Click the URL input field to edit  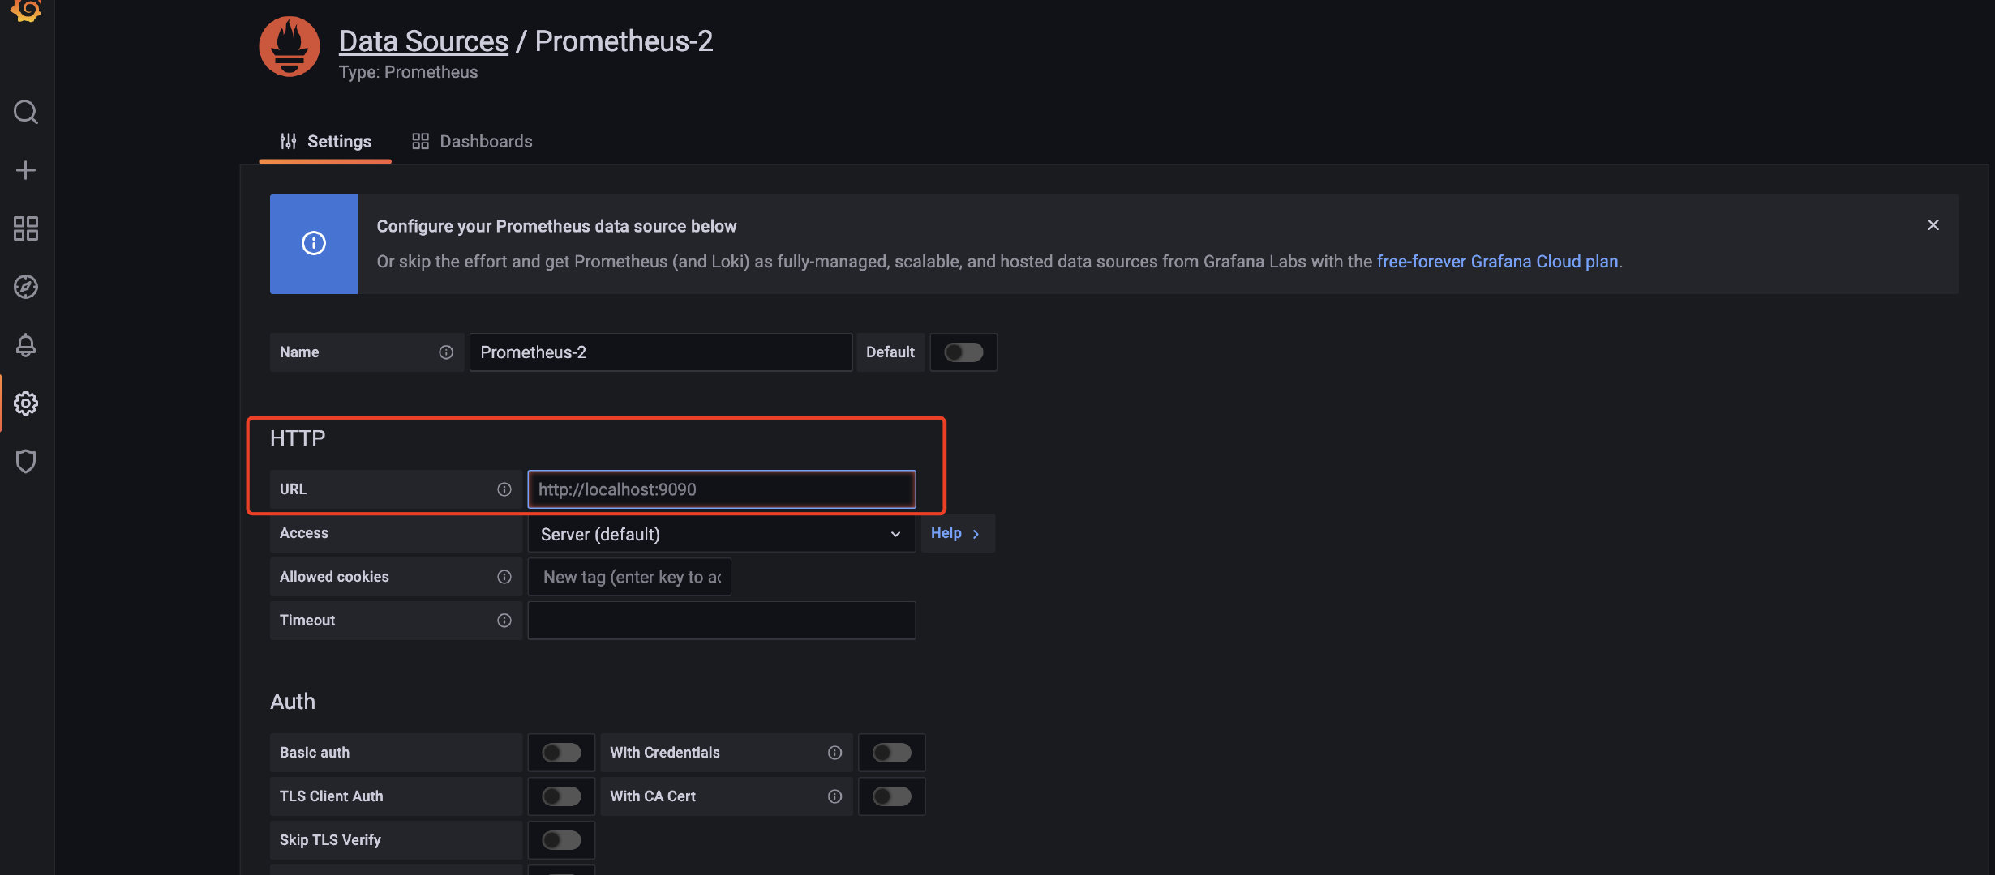(722, 489)
